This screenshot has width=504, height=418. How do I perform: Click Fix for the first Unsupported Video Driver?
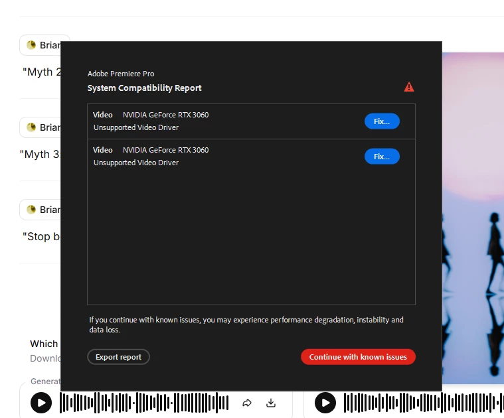[x=382, y=121]
